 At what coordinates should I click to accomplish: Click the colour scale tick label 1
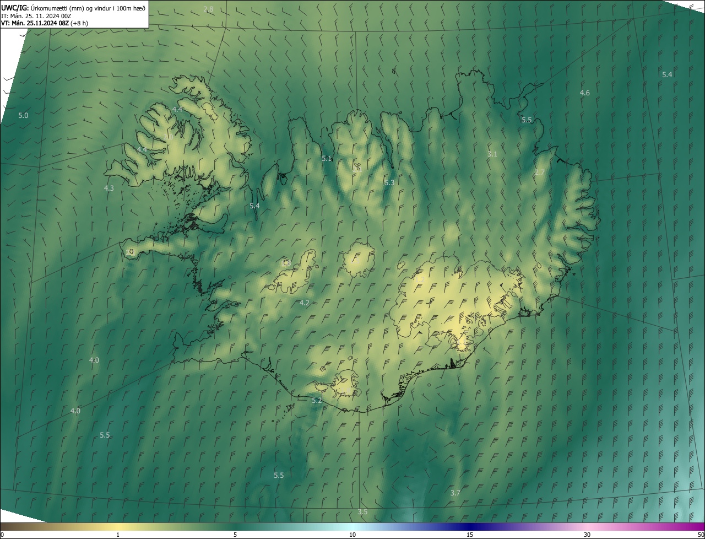click(x=118, y=535)
